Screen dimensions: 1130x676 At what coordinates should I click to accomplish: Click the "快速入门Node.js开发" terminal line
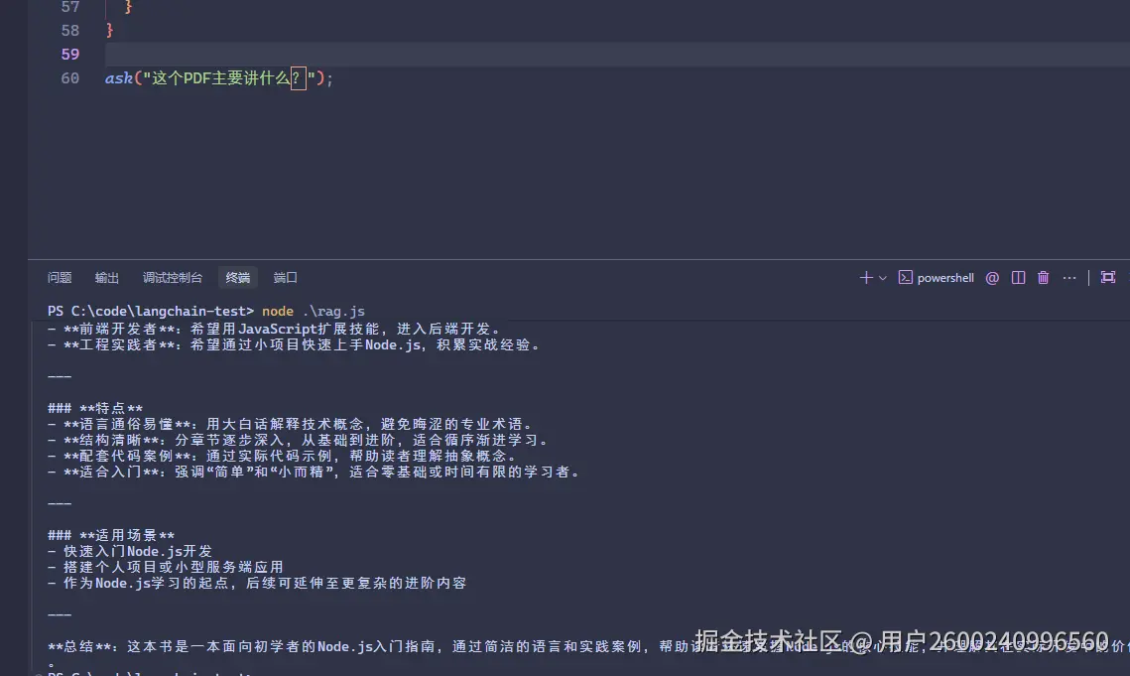(x=130, y=551)
